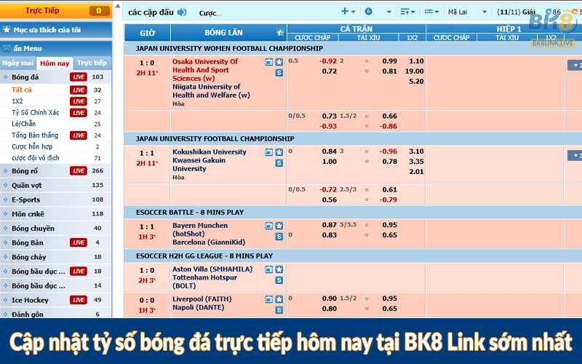The image size is (582, 364).
Task: Open the list view dropdown icon
Action: pos(431,12)
